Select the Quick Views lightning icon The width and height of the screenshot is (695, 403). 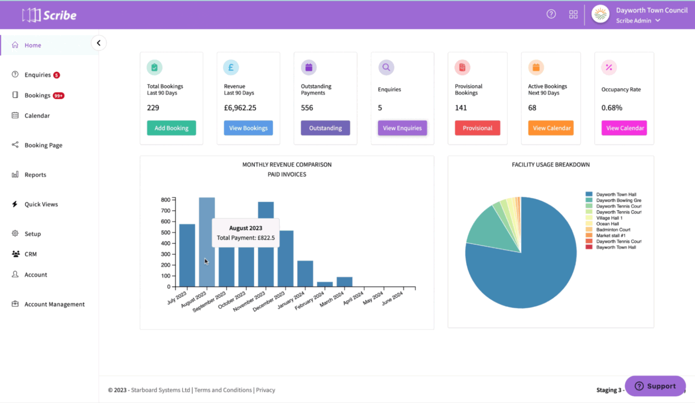(x=14, y=204)
